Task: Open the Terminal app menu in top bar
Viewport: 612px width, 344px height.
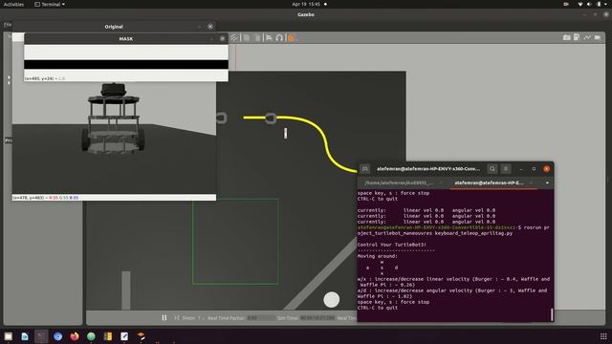Action: point(50,4)
